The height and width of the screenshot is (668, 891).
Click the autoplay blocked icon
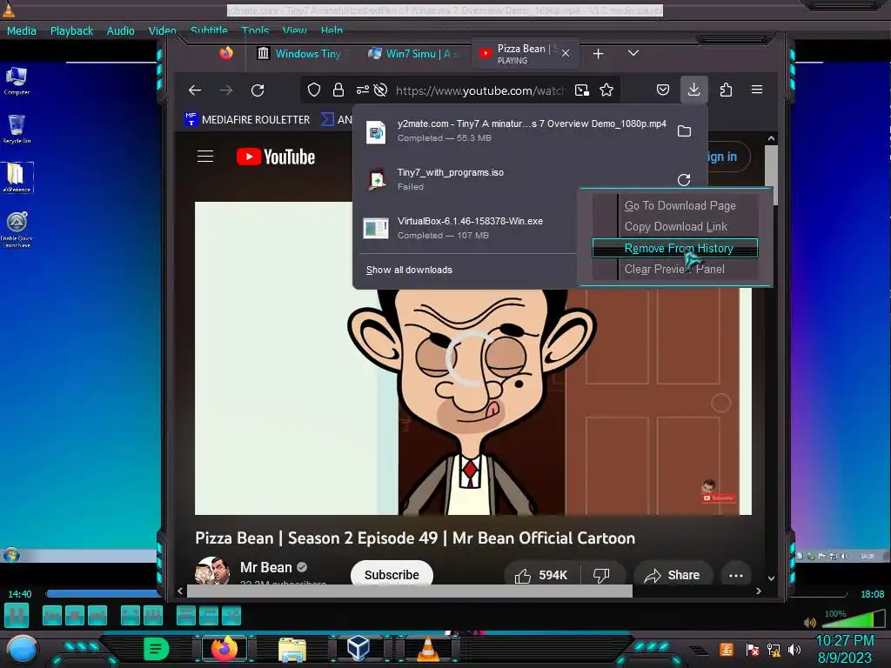point(381,90)
